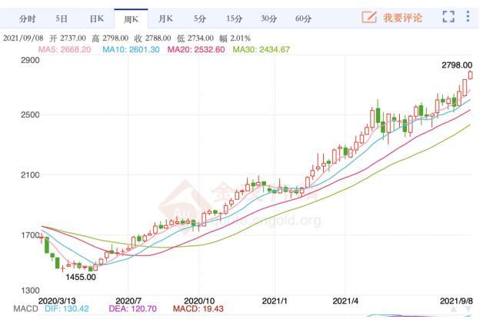Switch to the 60分 interval tab

(x=303, y=19)
